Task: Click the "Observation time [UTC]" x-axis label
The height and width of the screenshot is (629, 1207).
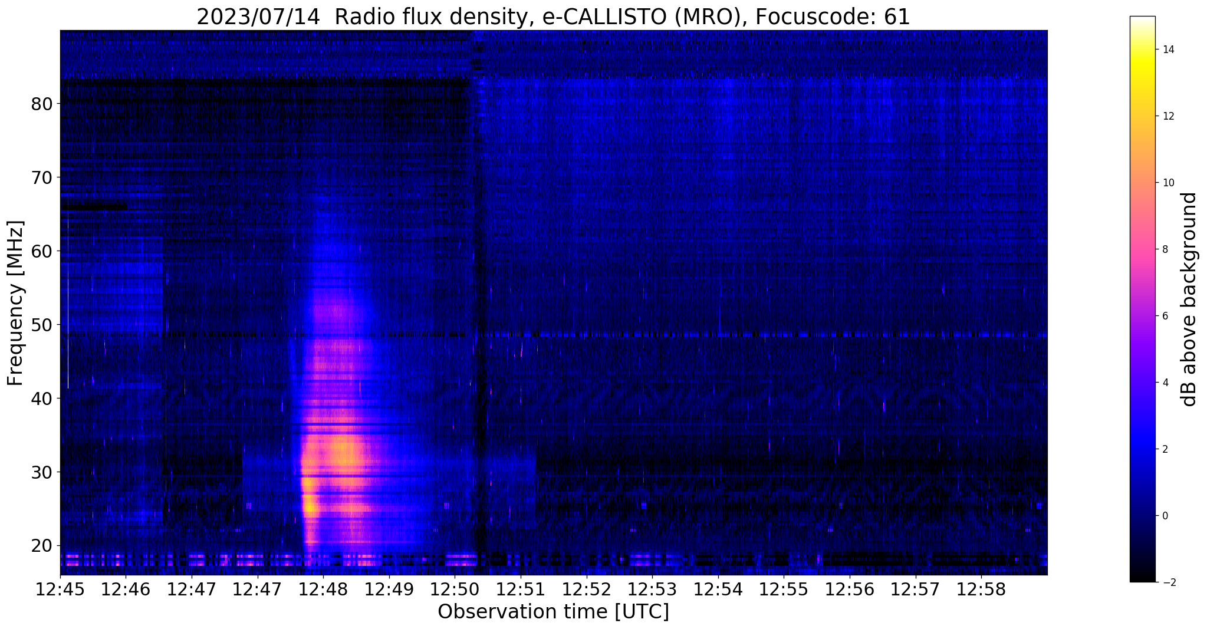Action: coord(553,612)
